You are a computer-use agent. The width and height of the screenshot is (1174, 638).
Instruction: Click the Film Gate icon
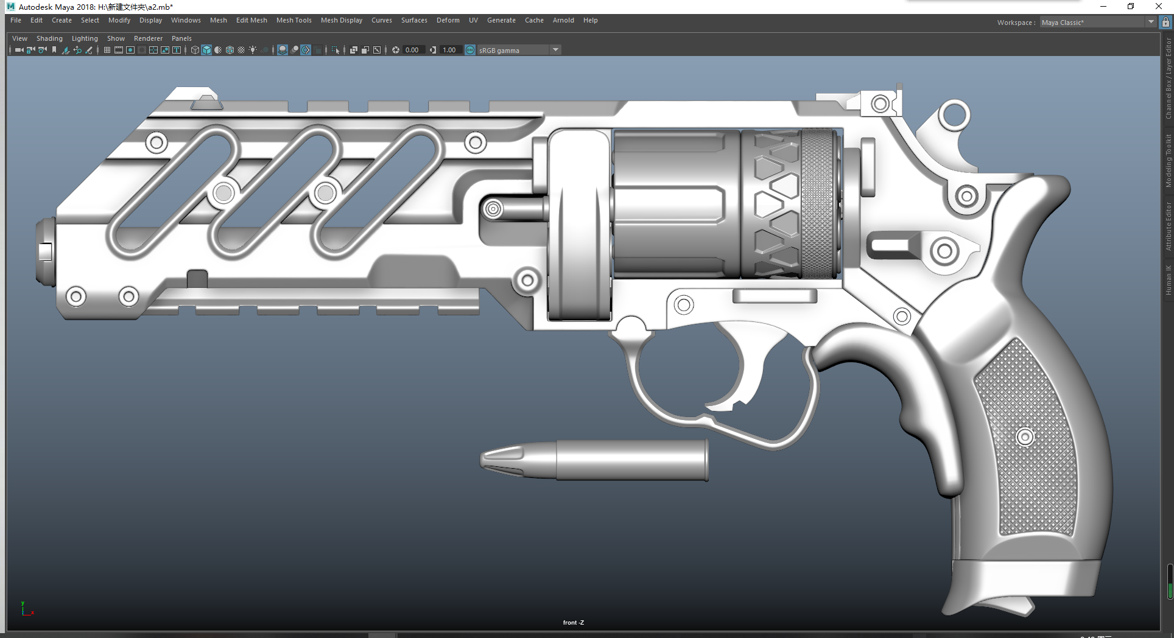pos(119,50)
